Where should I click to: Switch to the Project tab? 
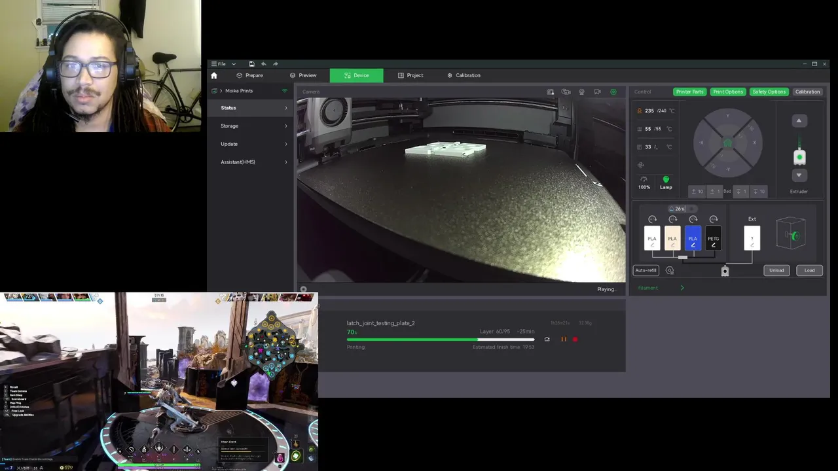pyautogui.click(x=410, y=75)
